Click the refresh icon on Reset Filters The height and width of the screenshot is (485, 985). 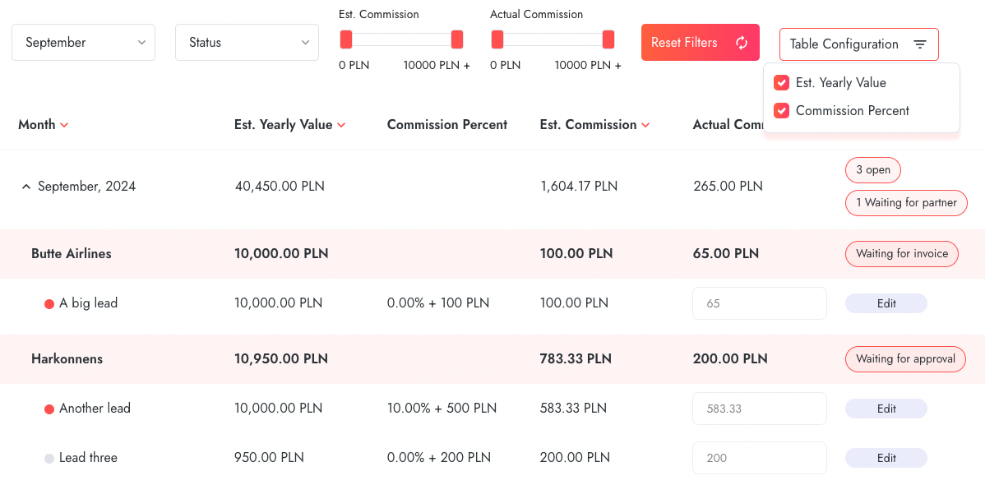[742, 43]
